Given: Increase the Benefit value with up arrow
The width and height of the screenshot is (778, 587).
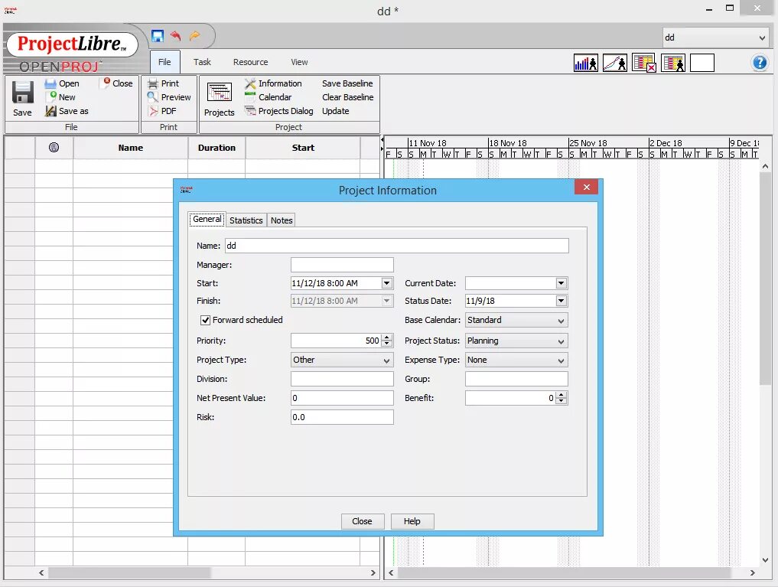Looking at the screenshot, I should pos(562,395).
